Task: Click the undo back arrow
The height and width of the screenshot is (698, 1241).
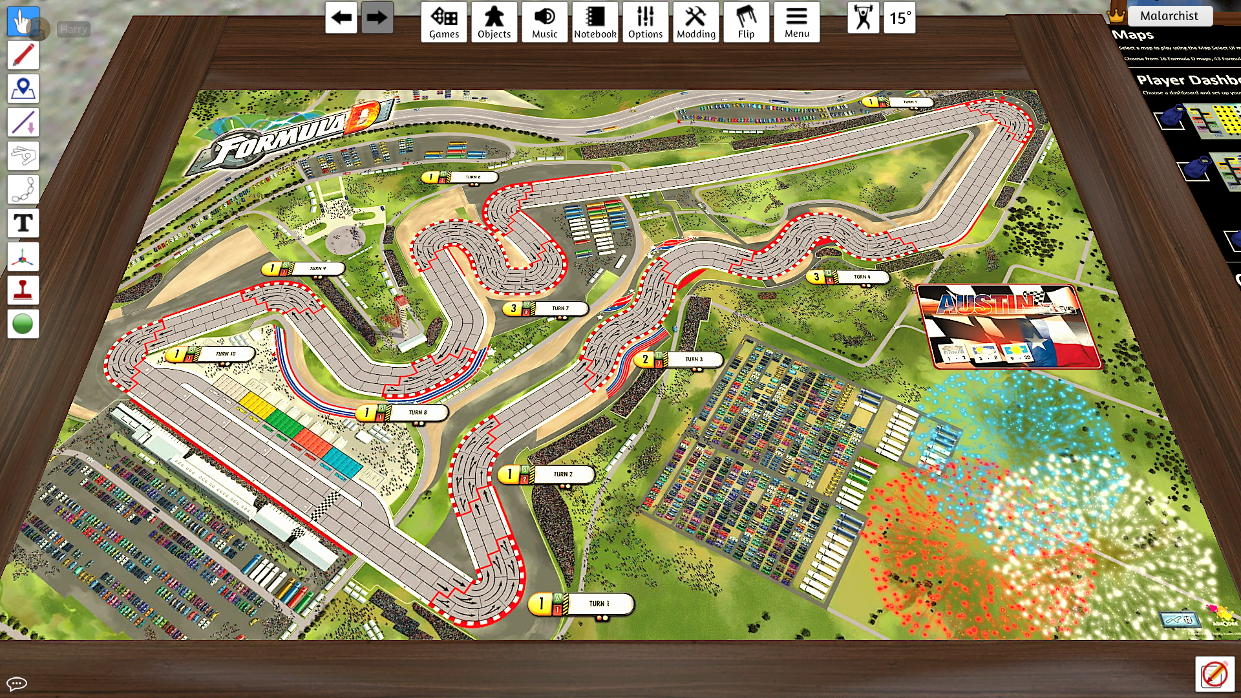Action: pos(341,18)
